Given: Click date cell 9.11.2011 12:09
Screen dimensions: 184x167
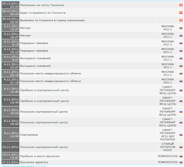Looking at the screenshot, I should (x=11, y=135).
